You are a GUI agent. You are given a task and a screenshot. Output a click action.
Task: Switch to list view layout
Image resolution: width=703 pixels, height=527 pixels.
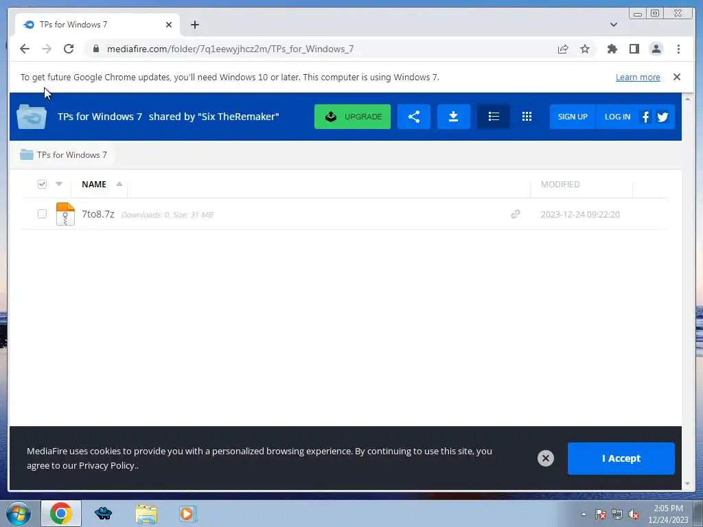click(x=493, y=117)
